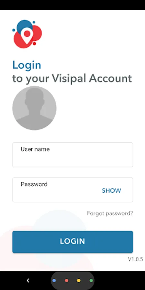Click the blue LOGIN button

(x=72, y=242)
